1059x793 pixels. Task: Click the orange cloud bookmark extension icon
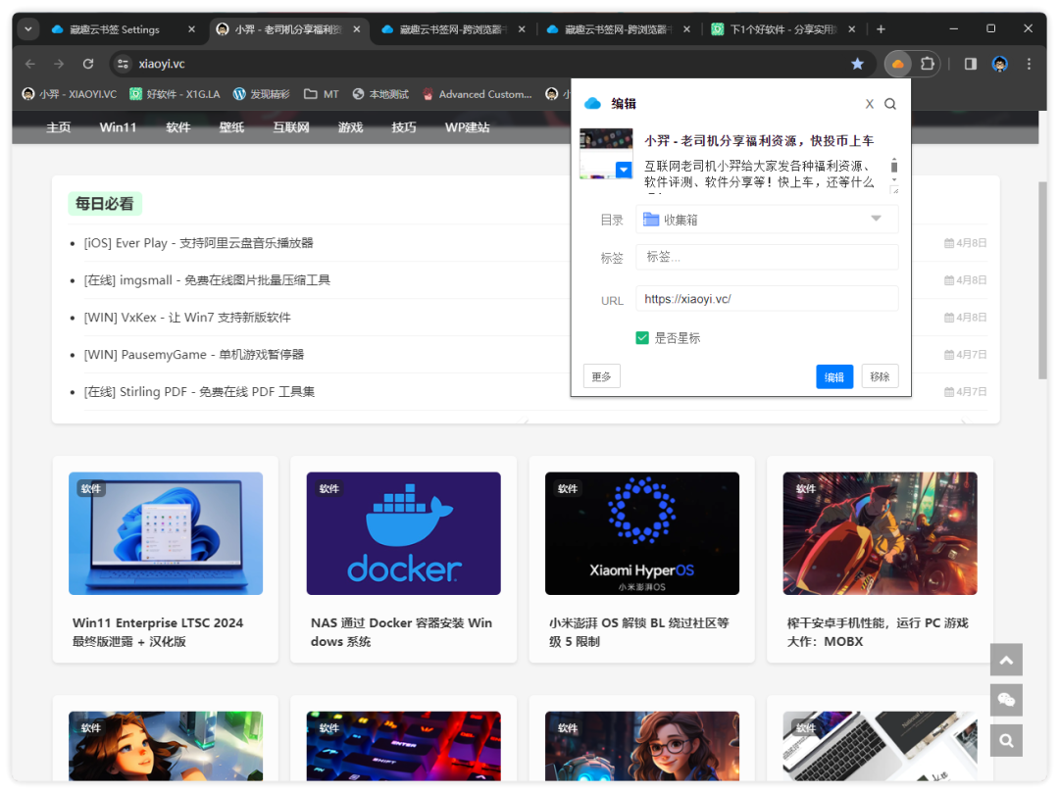tap(897, 64)
